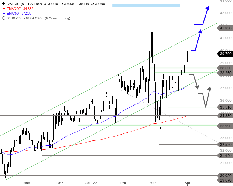Click the low value L: 39,110
Screen dimensions: 233x186
[82, 4]
